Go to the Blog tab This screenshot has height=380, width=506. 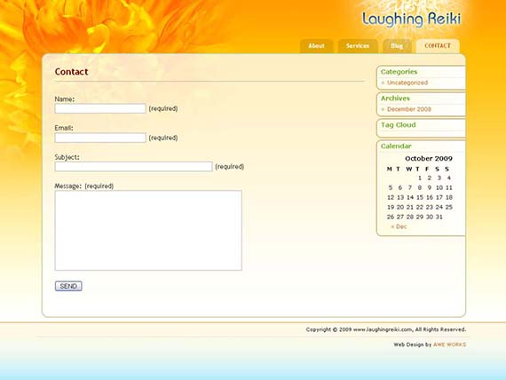point(397,46)
